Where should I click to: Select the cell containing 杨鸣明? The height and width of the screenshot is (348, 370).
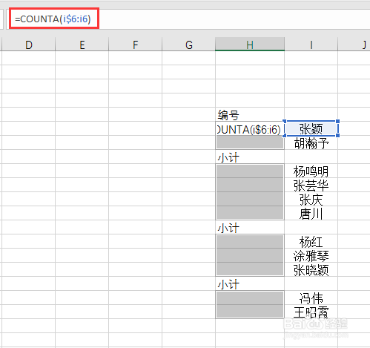point(311,171)
